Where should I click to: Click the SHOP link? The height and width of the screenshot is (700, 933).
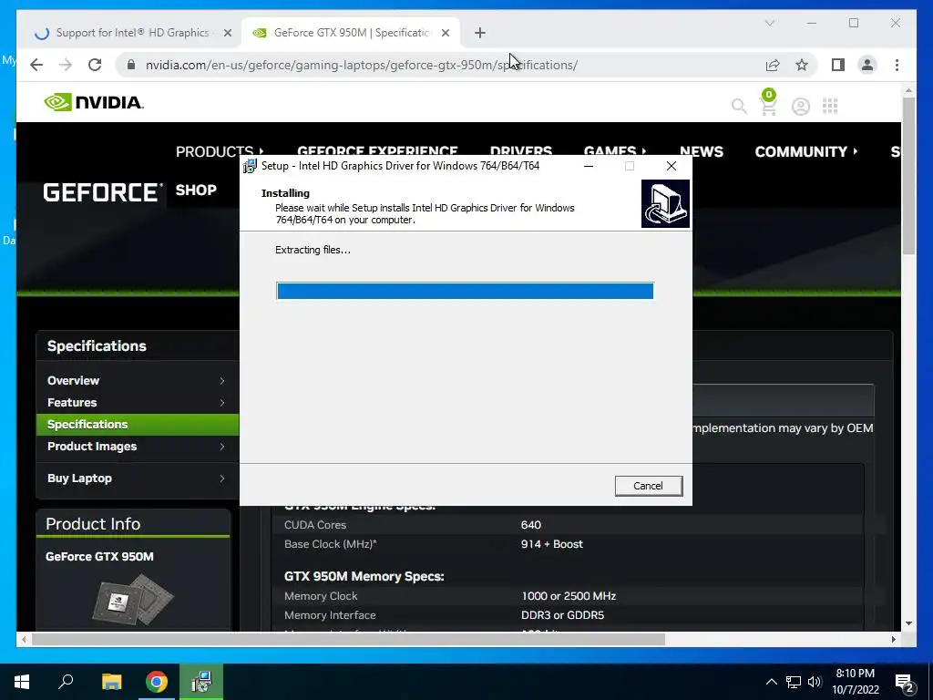pyautogui.click(x=196, y=190)
